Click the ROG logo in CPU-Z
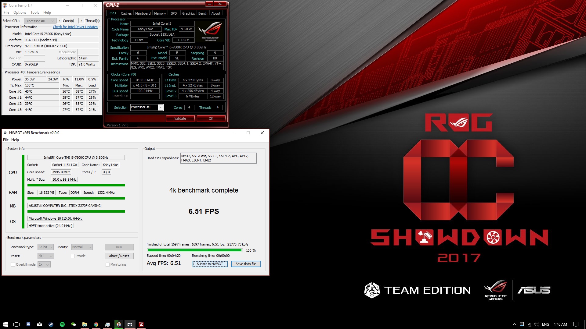Screen dimensions: 586x329 pos(210,31)
